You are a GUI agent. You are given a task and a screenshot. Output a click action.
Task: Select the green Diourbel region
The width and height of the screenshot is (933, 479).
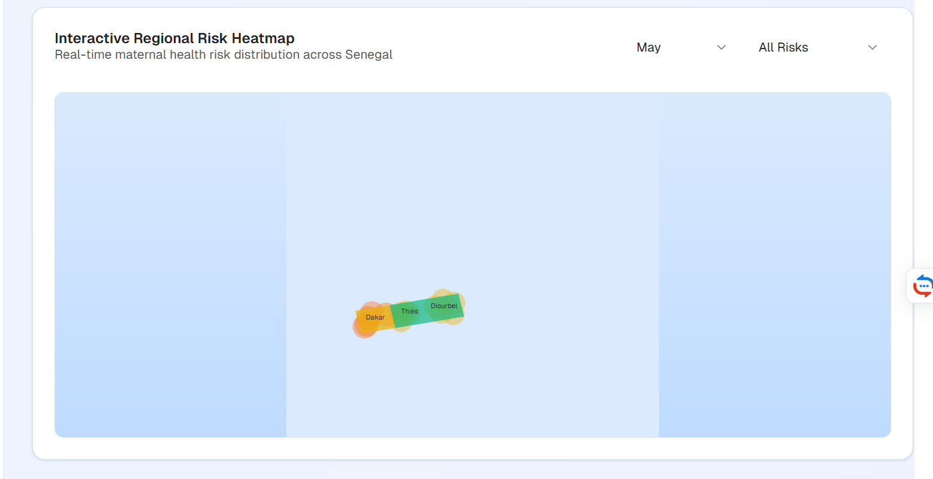444,308
